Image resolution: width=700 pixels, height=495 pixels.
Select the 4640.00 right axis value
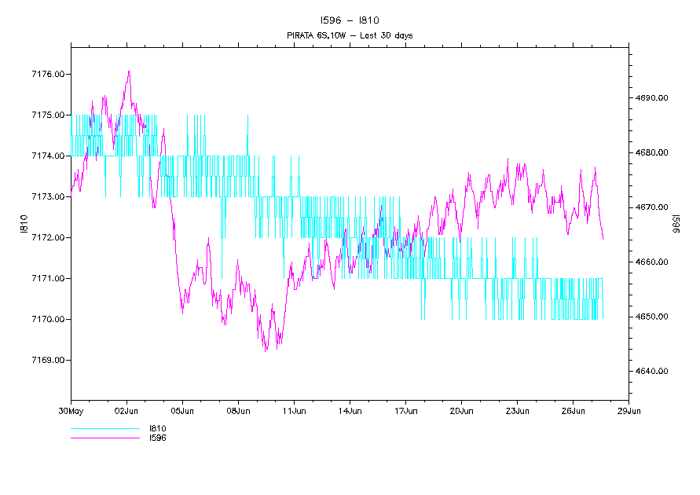coord(652,371)
